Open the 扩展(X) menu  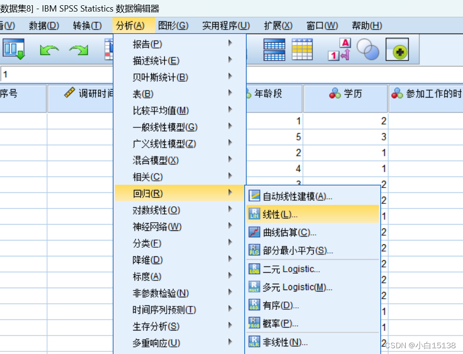point(278,25)
